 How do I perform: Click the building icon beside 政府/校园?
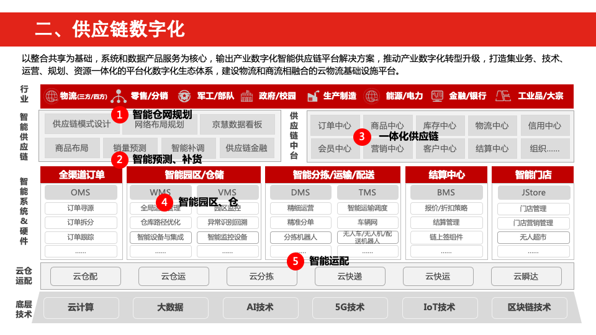pos(246,96)
